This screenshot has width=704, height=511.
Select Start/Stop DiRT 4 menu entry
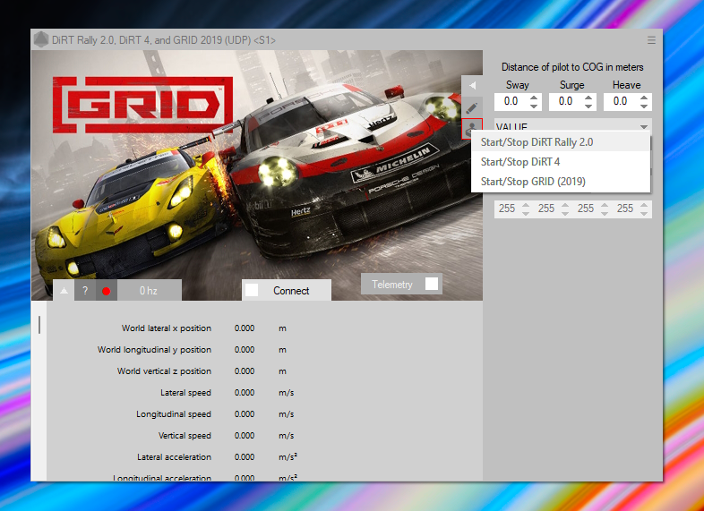tap(561, 161)
